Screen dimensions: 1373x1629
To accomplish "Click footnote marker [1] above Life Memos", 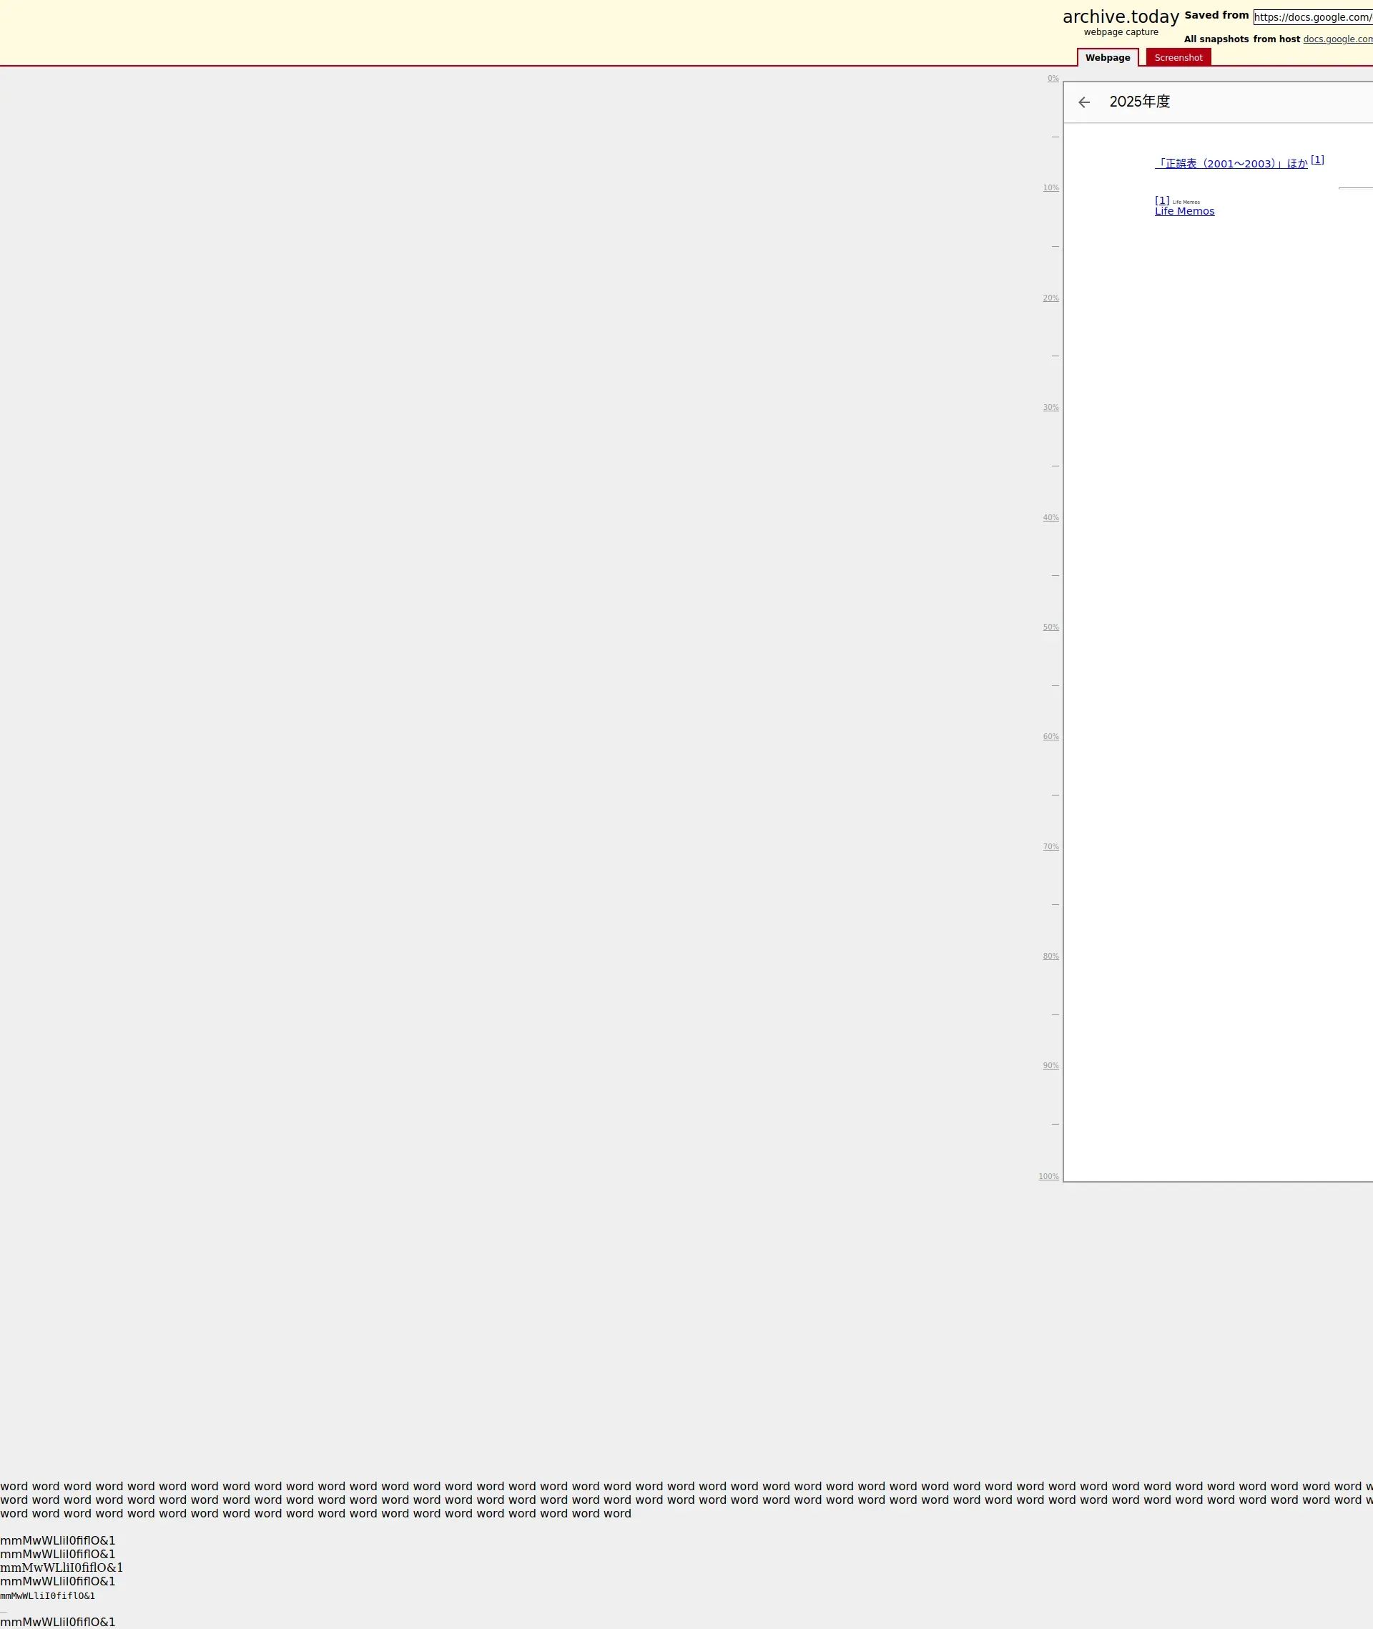I will click(1161, 200).
